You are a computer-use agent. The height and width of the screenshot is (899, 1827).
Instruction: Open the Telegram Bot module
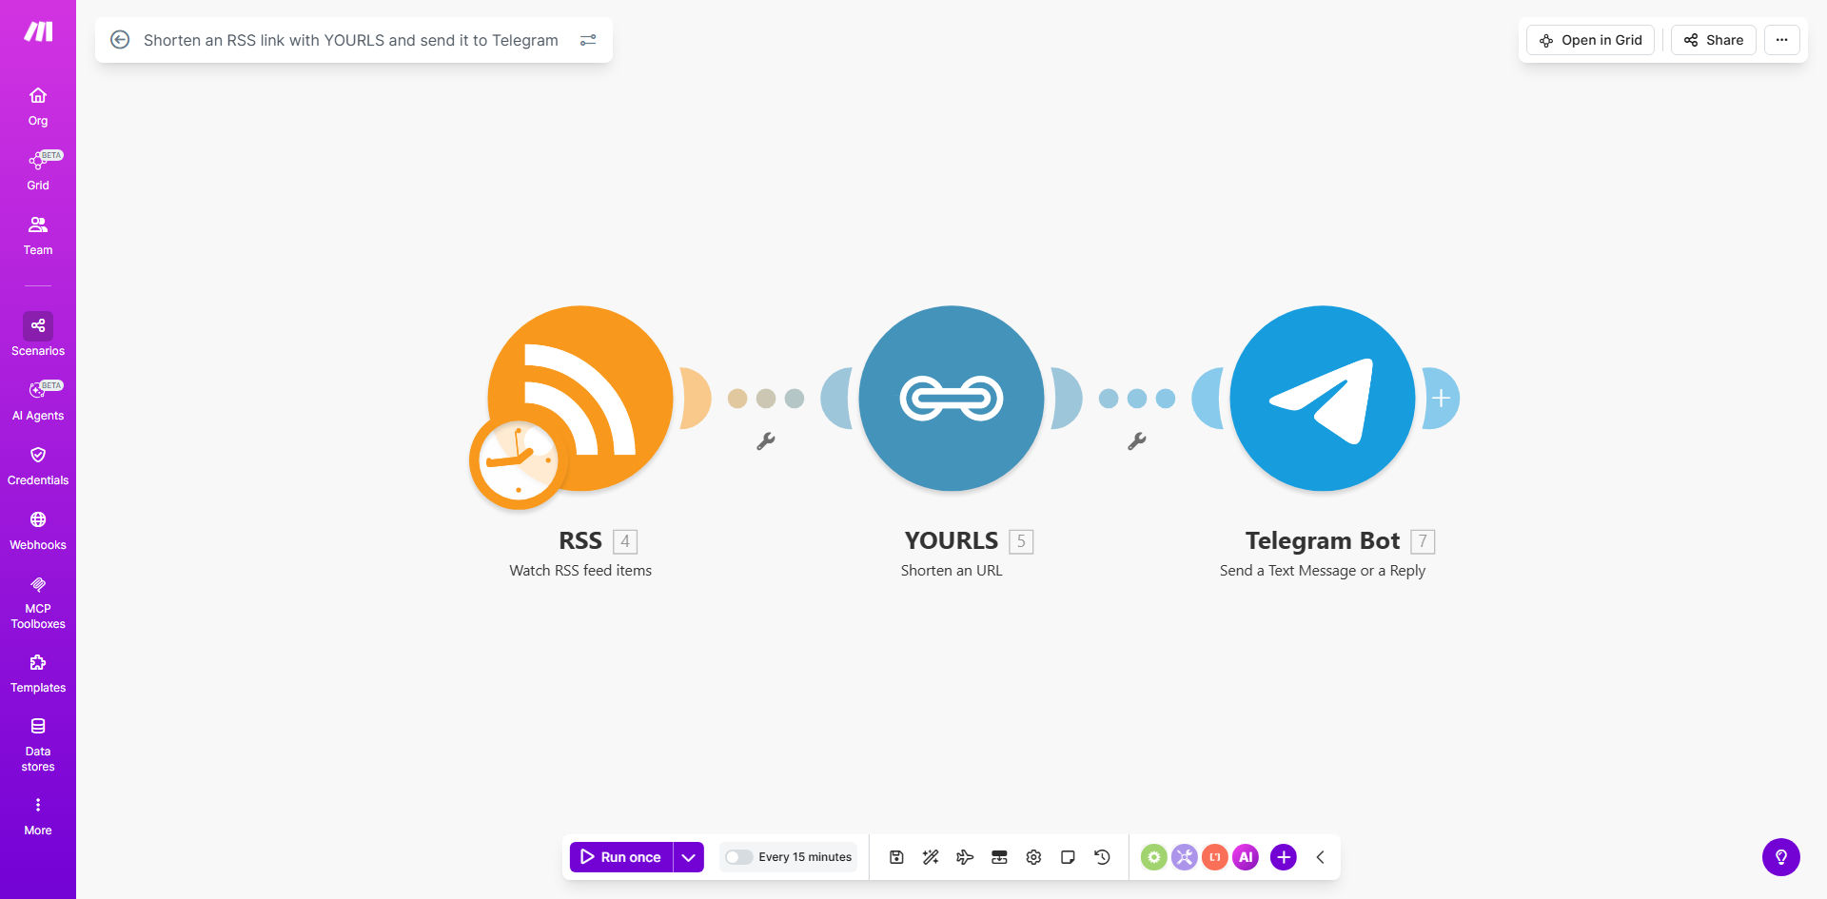(1323, 398)
